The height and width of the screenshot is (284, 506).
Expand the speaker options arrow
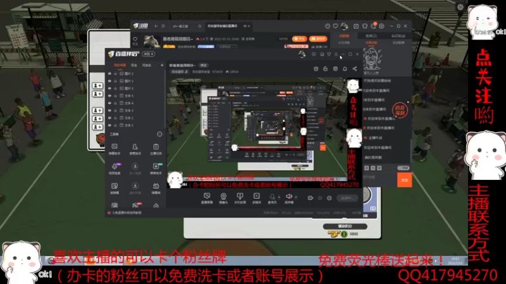coord(296,197)
